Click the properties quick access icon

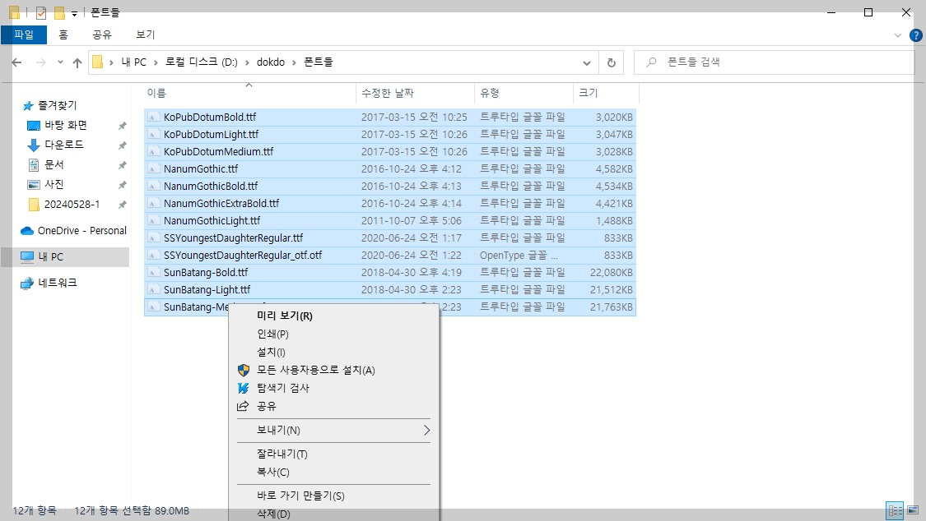pos(41,12)
